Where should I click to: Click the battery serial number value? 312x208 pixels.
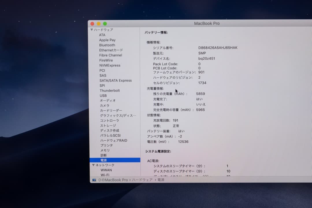[218, 48]
